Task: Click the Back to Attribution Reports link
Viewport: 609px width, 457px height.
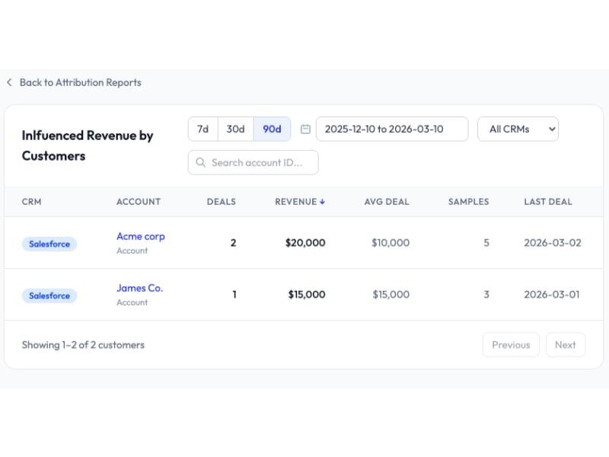Action: pyautogui.click(x=79, y=82)
